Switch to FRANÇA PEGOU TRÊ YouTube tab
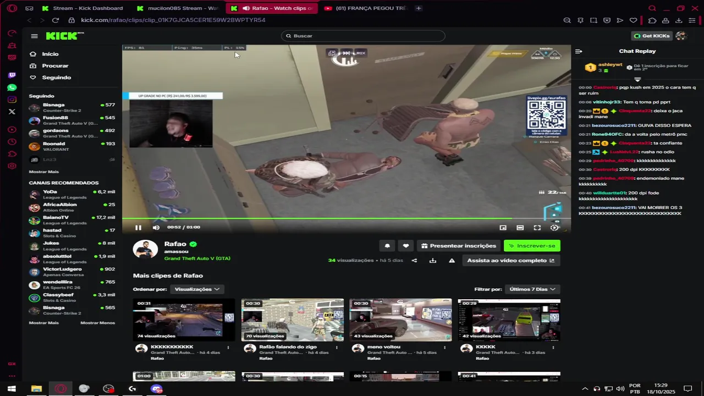 pyautogui.click(x=365, y=8)
